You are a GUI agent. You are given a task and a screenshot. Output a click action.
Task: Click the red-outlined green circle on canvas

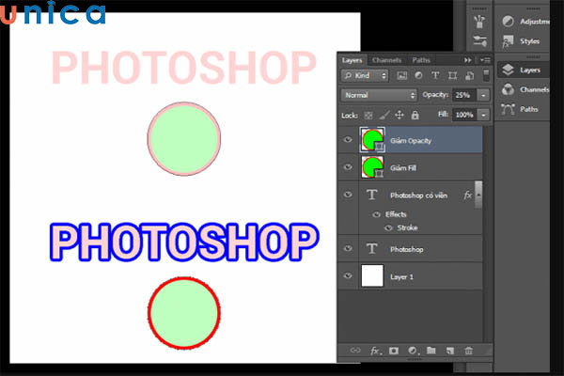pyautogui.click(x=184, y=313)
